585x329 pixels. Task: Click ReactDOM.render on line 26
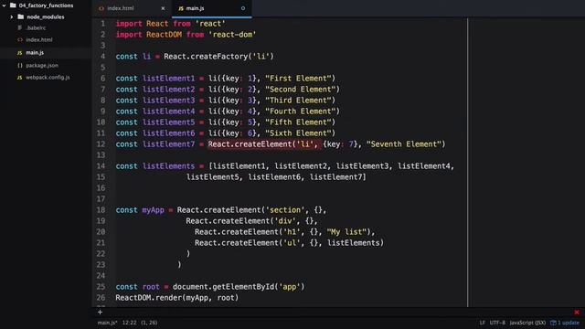pyautogui.click(x=148, y=298)
